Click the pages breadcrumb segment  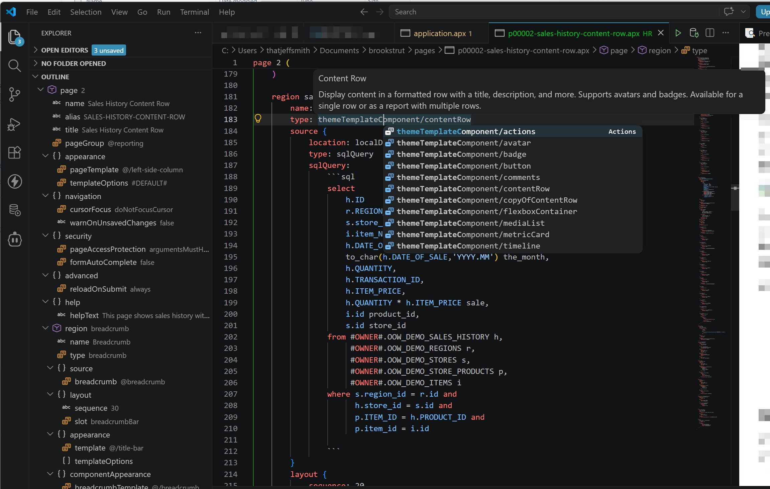[425, 51]
